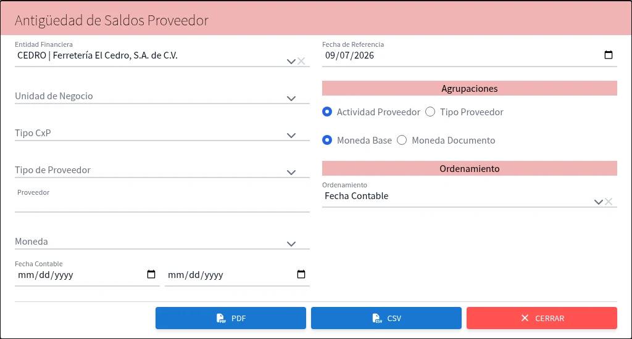This screenshot has width=632, height=339.
Task: Choose Moneda Base radio option
Action: (x=327, y=140)
